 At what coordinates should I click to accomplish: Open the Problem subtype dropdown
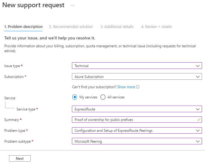click(137, 141)
